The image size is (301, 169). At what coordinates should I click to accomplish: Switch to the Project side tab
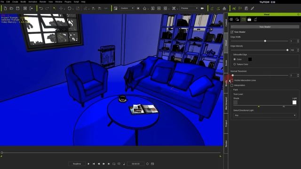[226, 123]
